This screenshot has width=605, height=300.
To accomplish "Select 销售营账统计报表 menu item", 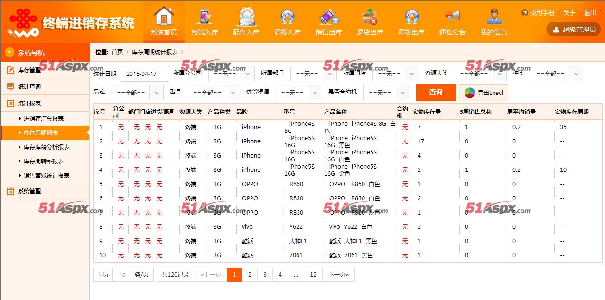I will pyautogui.click(x=47, y=176).
